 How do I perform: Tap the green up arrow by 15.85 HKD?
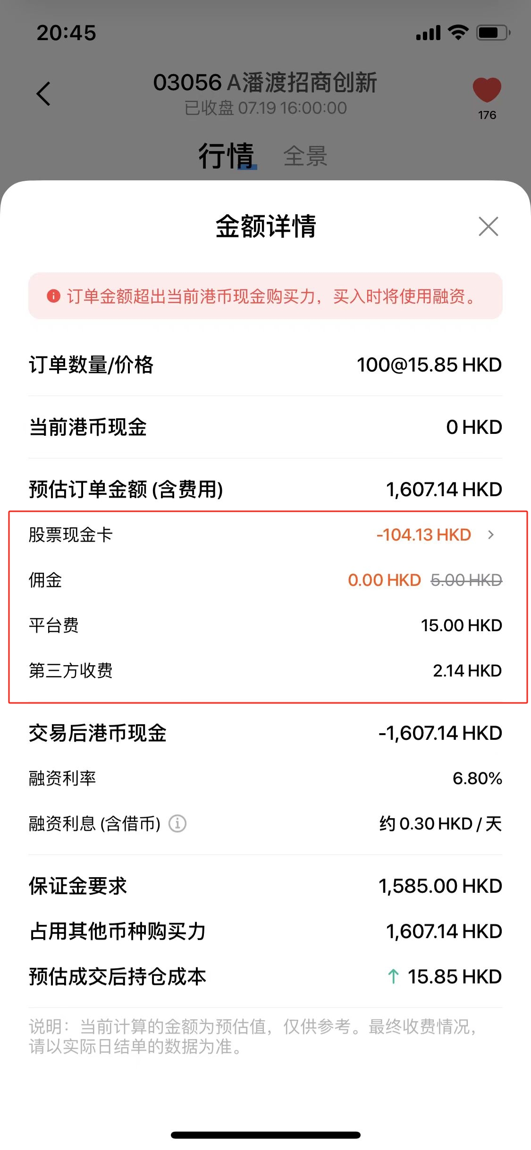(393, 976)
